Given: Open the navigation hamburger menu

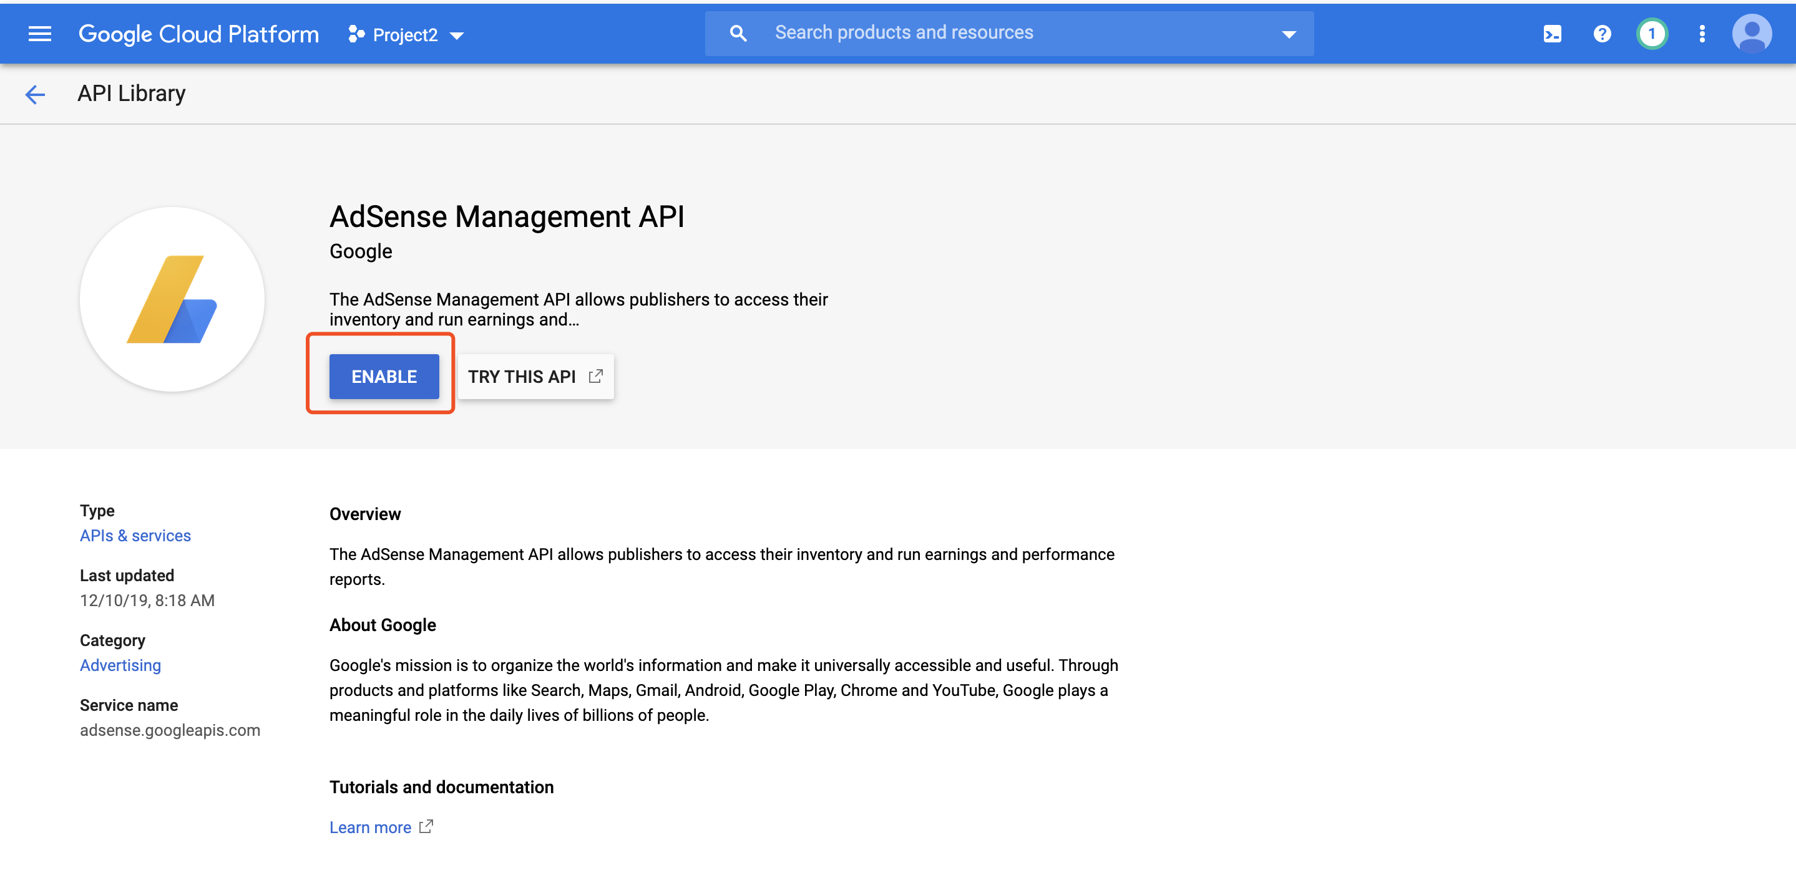Looking at the screenshot, I should [40, 33].
